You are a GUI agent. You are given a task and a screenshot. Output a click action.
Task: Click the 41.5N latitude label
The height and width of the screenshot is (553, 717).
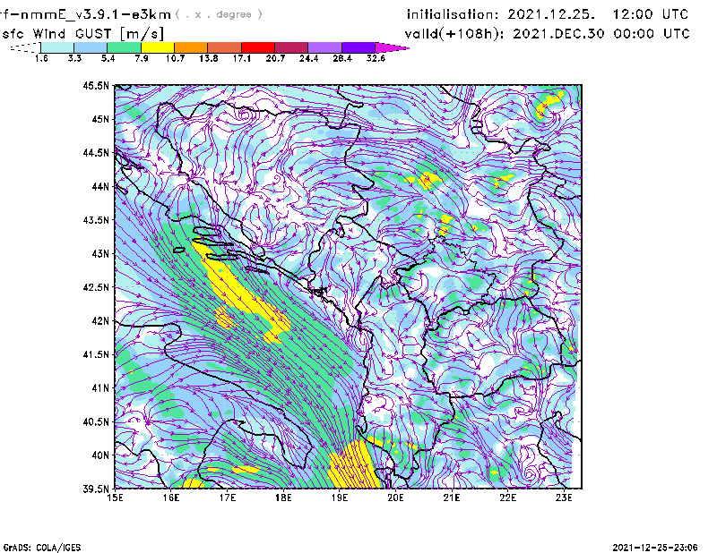click(x=96, y=354)
